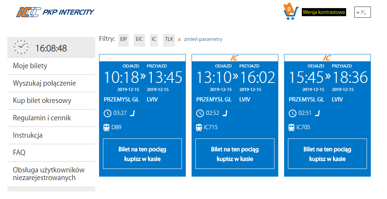
Task: Open the shopping cart icon
Action: pos(291,12)
